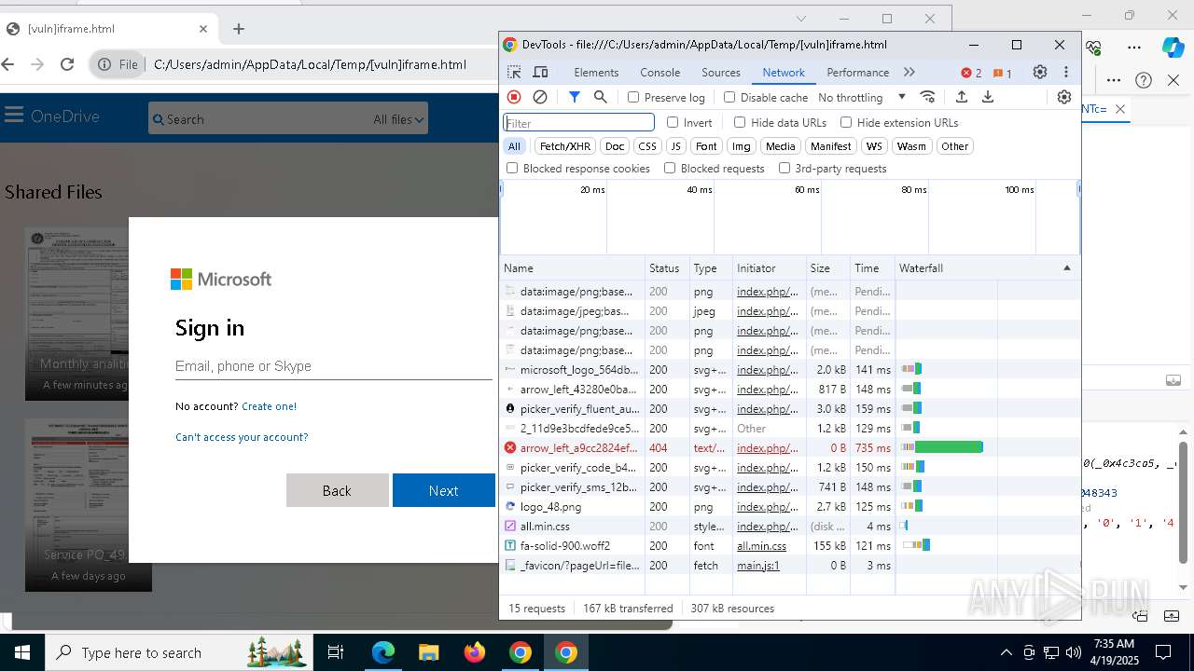Click the export HAR download icon
Screen dimensions: 1194x671
[988, 97]
